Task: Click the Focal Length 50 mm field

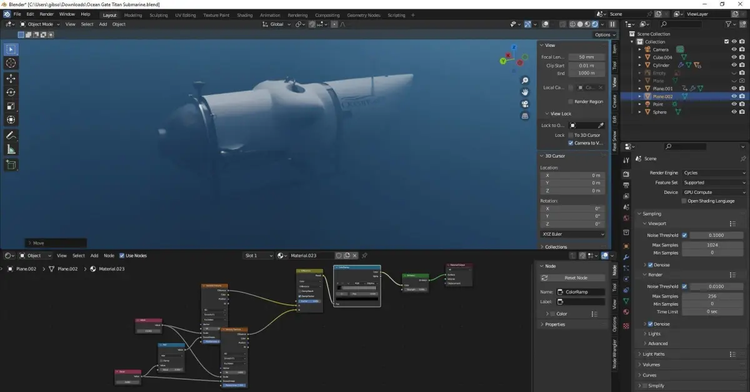Action: click(586, 57)
